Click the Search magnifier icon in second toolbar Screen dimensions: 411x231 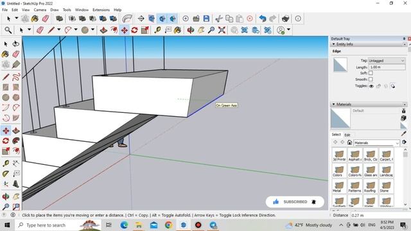[x=8, y=30]
